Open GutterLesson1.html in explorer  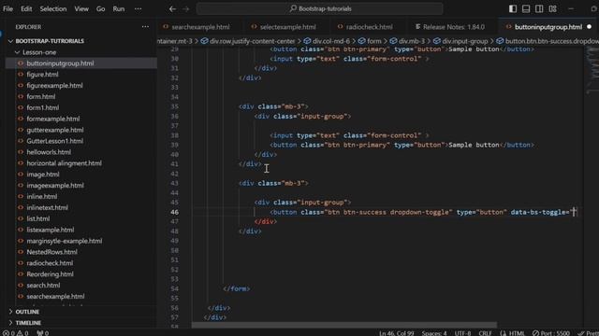pos(54,141)
